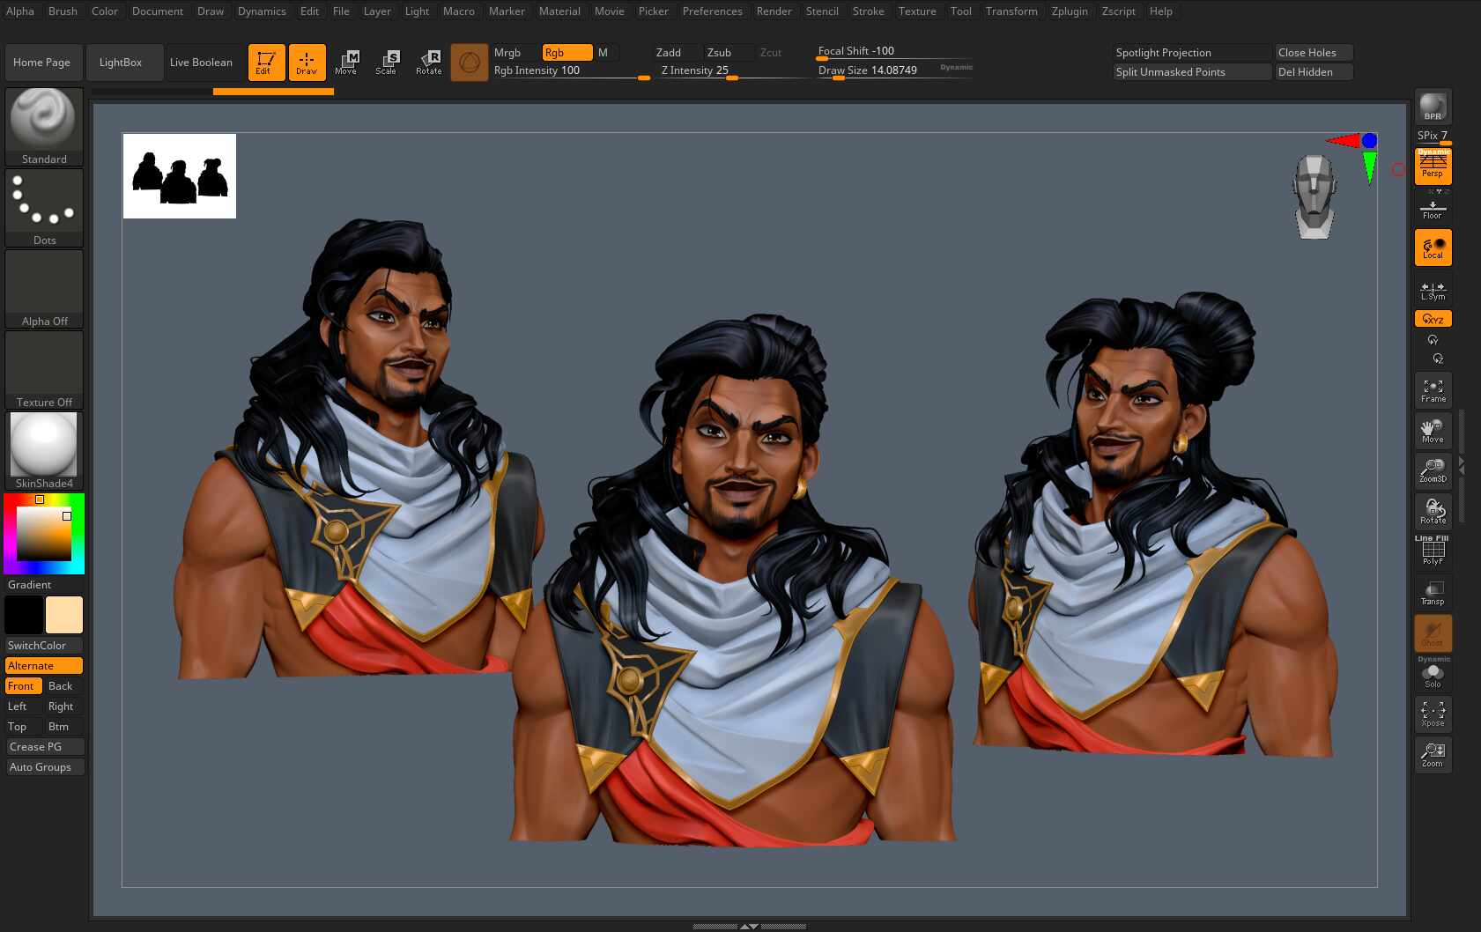Open the SkinShade4 material picker
1481x932 pixels.
[x=44, y=451]
